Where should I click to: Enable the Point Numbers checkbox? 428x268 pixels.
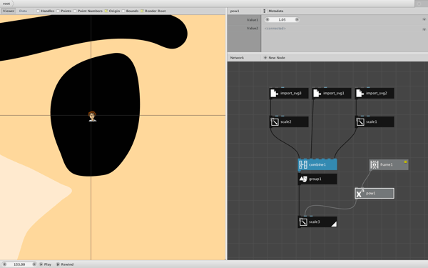pyautogui.click(x=75, y=11)
